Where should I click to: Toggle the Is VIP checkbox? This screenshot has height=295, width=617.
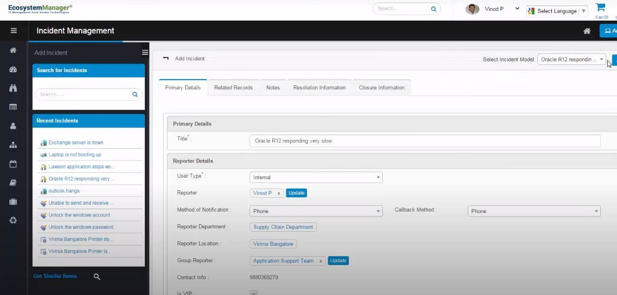(253, 293)
